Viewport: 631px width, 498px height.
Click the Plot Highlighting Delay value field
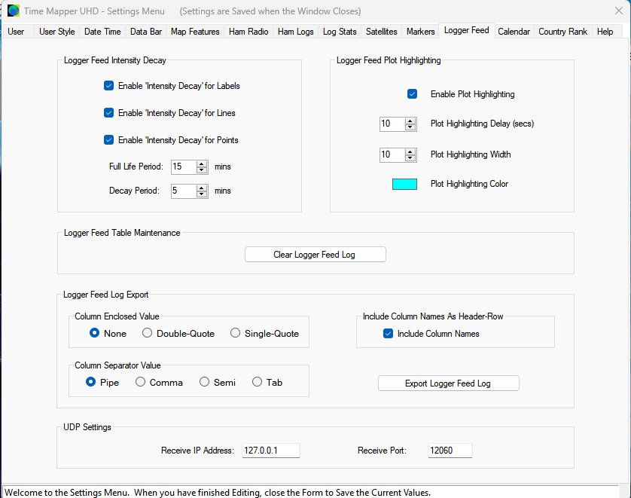[392, 124]
